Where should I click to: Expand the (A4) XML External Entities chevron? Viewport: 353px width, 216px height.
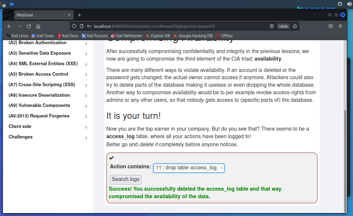tap(86, 64)
